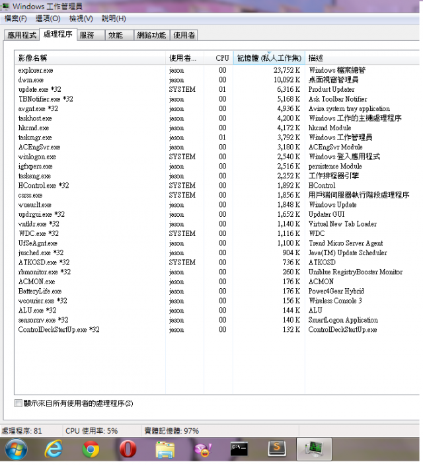The height and width of the screenshot is (466, 423).
Task: Sort by 影像名稱 column header
Action: [90, 58]
